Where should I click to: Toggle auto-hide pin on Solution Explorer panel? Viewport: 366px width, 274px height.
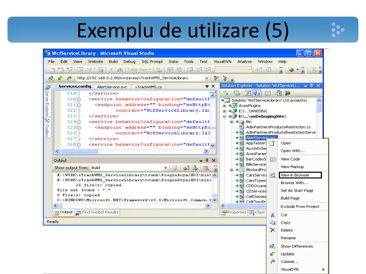311,86
